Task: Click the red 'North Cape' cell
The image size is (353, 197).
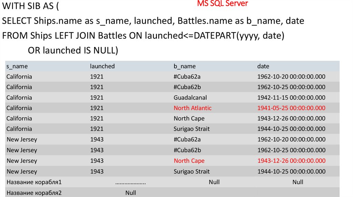Action: point(189,161)
